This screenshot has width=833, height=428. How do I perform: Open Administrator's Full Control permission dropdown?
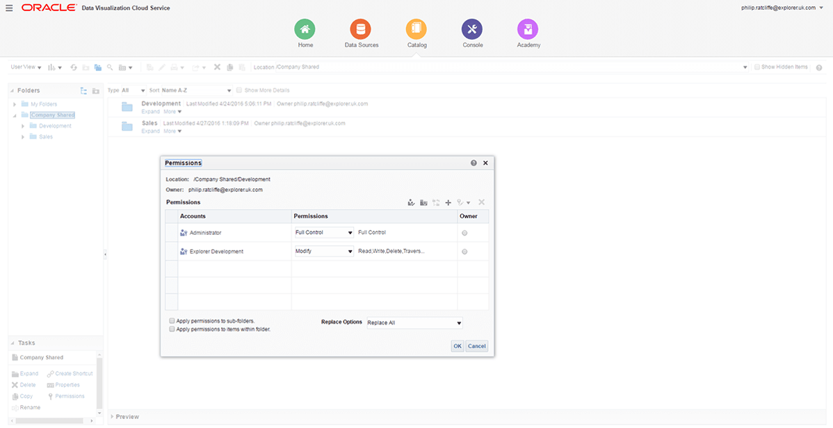click(x=324, y=233)
